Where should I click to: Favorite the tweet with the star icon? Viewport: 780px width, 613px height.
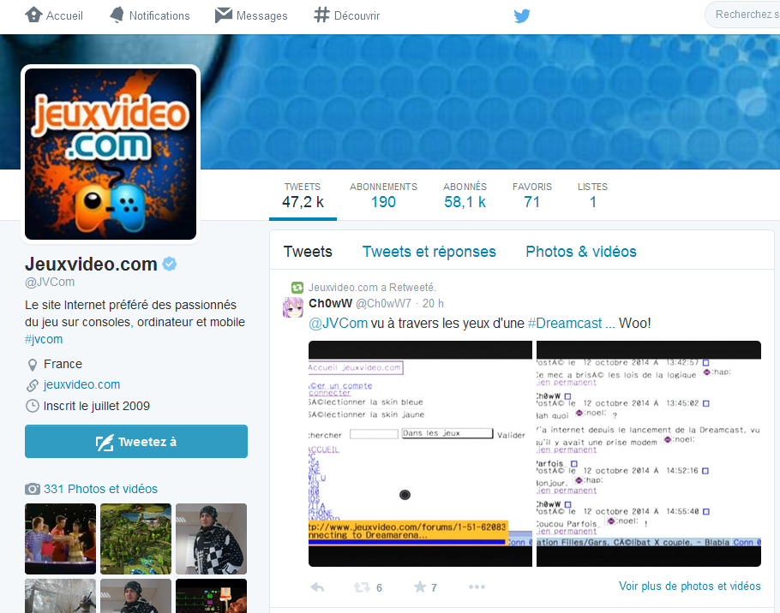click(x=420, y=587)
